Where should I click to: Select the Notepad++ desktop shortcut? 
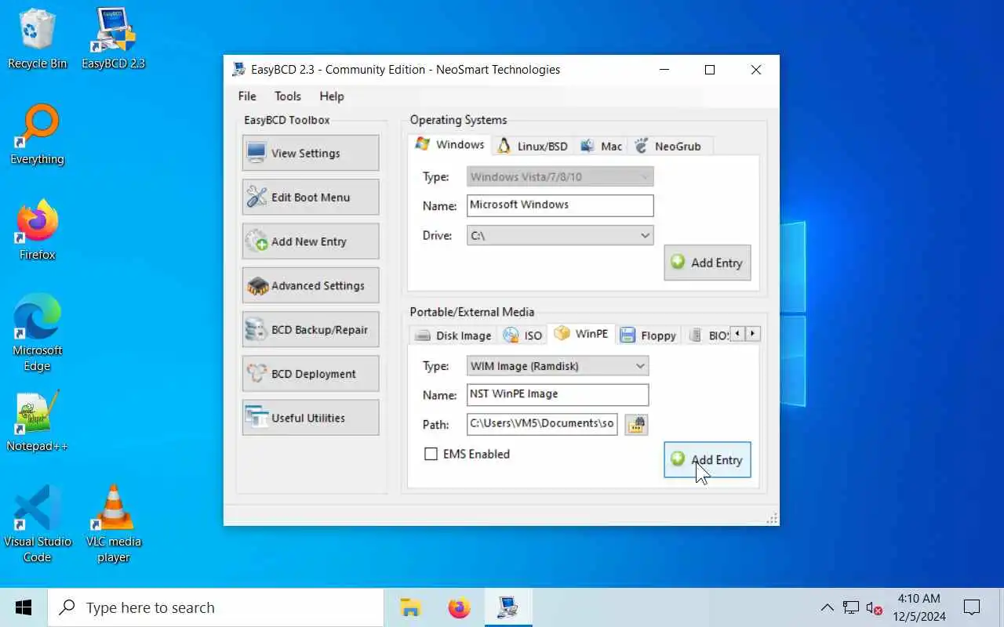pos(37,421)
